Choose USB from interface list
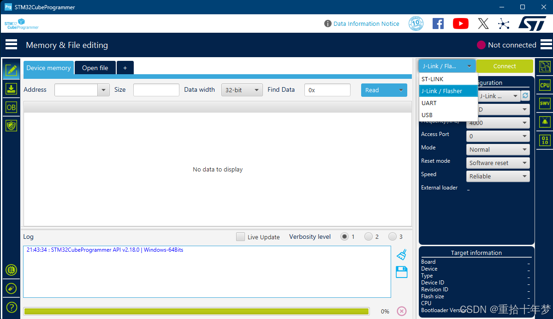553x319 pixels. pos(448,115)
